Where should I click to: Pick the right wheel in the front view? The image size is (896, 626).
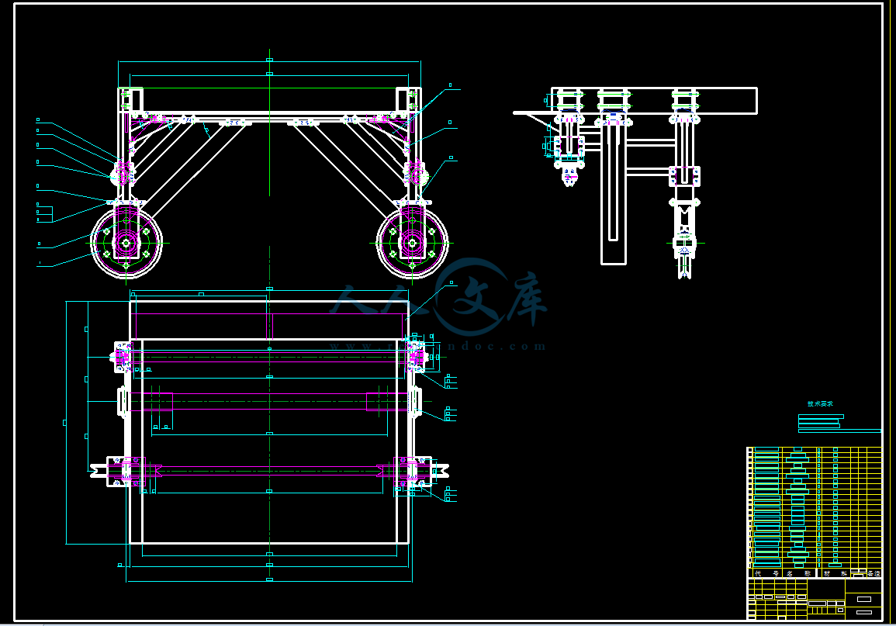point(412,243)
